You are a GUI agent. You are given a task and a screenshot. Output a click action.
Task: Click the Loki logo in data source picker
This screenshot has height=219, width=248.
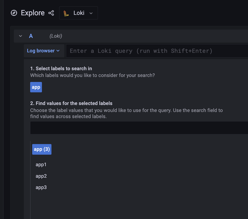point(66,13)
